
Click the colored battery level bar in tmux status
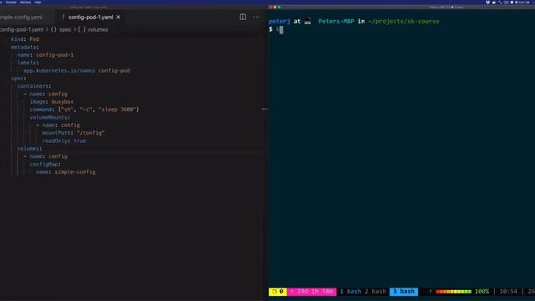coord(453,292)
